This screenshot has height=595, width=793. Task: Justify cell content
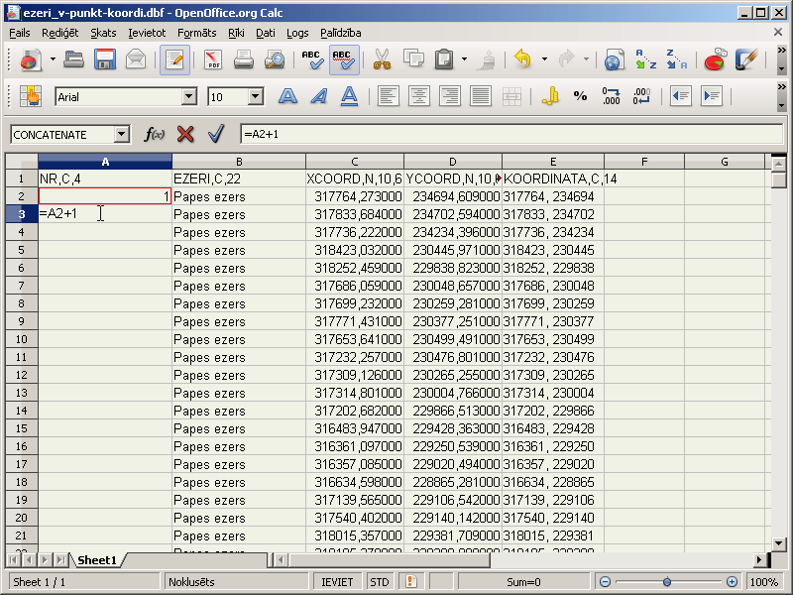pos(481,96)
